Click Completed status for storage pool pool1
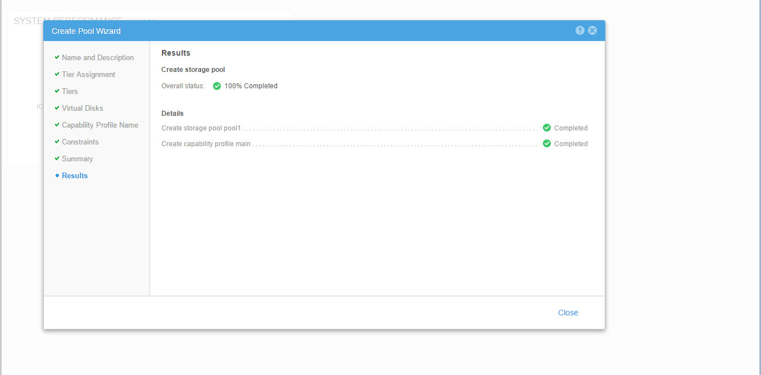Screen dimensions: 761x375 tap(570, 128)
